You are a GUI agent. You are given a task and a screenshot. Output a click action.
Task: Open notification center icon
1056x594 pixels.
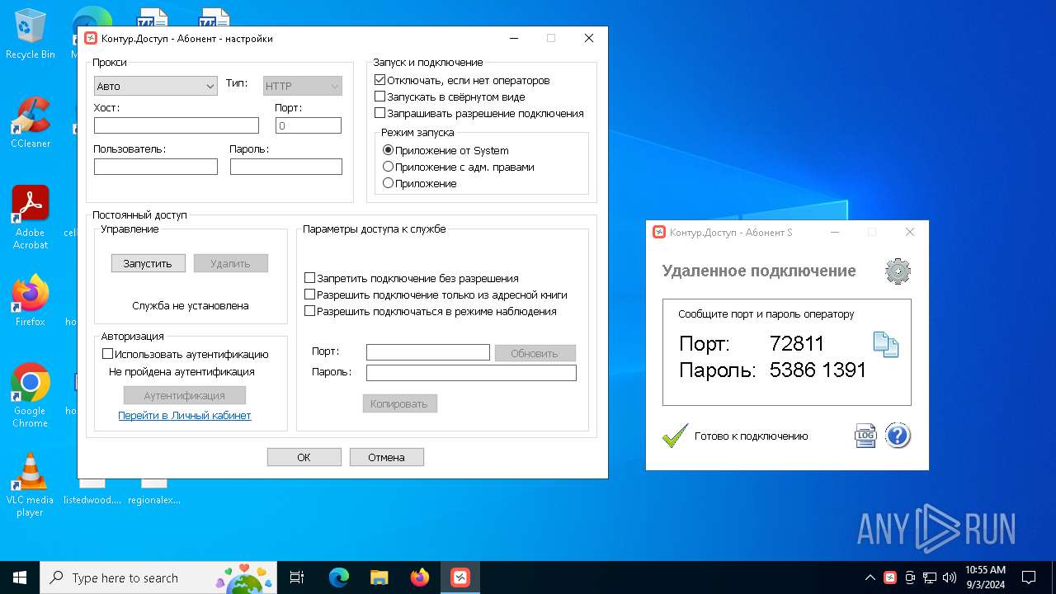click(x=1029, y=577)
